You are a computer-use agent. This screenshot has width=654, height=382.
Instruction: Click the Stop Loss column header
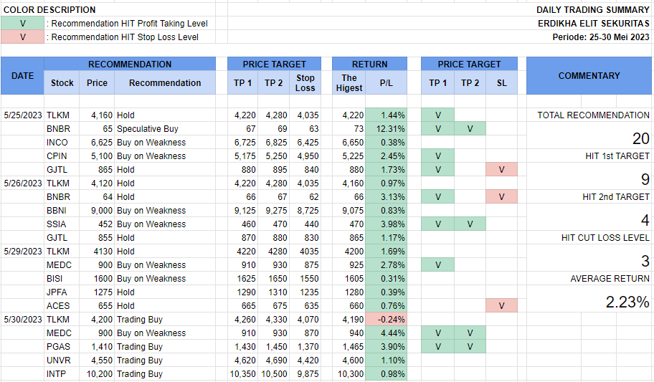pos(305,83)
